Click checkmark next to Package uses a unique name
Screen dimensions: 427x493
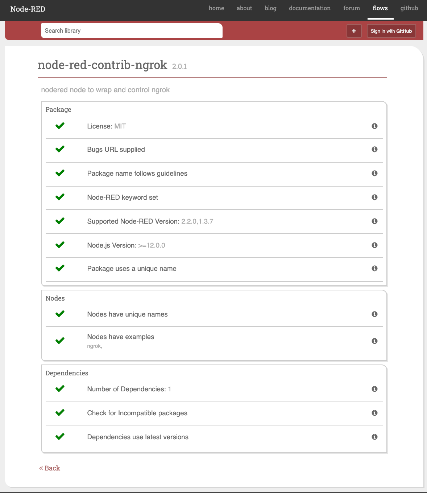[60, 268]
